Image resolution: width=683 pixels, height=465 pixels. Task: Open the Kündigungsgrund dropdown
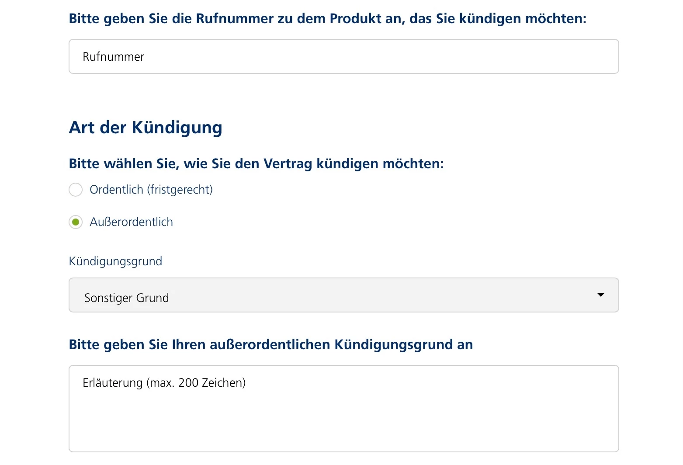click(x=343, y=295)
